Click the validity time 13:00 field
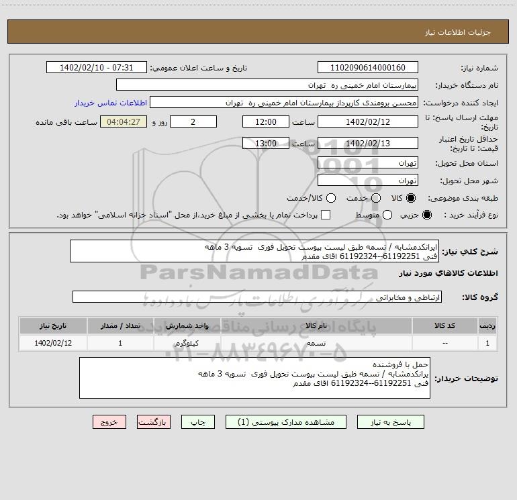 tap(266, 143)
